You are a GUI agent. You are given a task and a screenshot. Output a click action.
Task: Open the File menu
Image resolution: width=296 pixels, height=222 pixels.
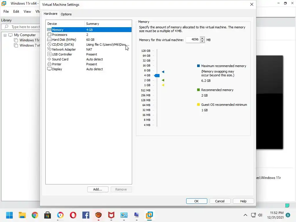[6, 12]
